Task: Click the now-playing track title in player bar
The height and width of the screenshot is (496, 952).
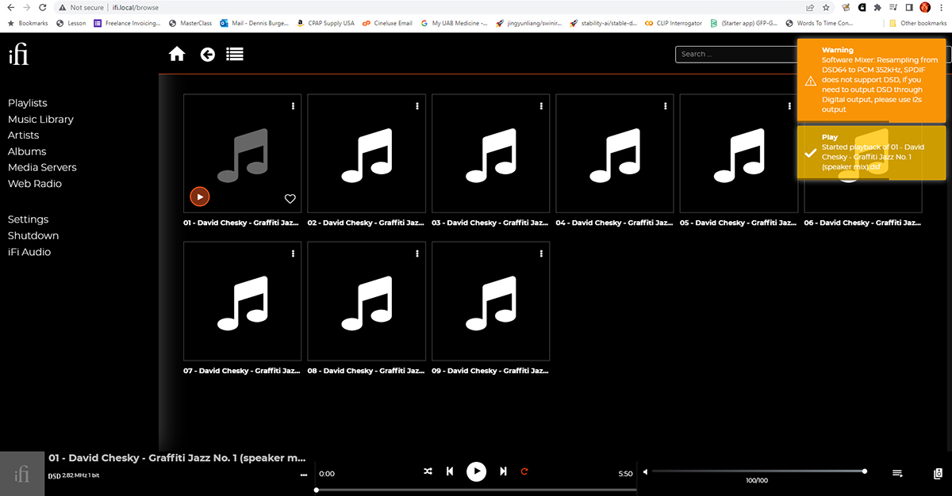Action: tap(177, 458)
